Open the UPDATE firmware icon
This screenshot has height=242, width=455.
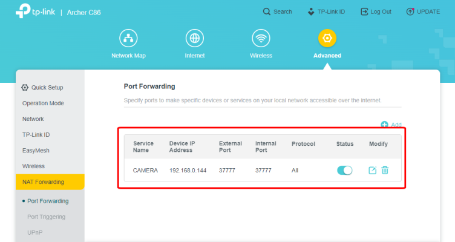(410, 11)
